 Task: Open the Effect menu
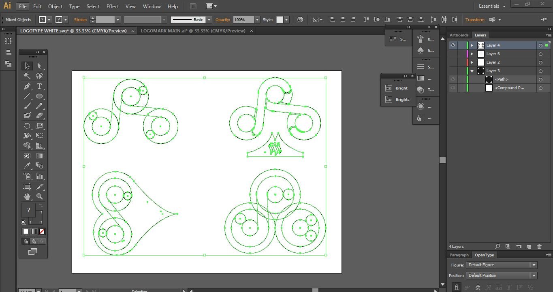(113, 6)
